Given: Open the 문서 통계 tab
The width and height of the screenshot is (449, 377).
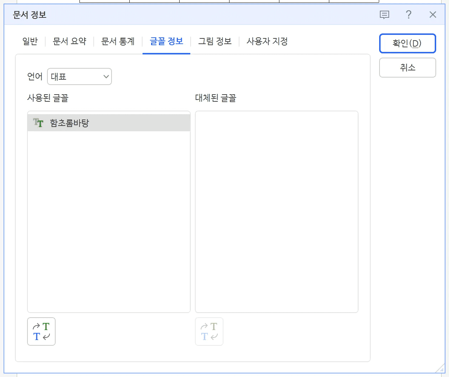Looking at the screenshot, I should pos(118,41).
